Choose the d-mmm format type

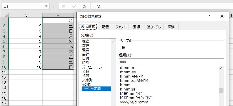pyautogui.click(x=169, y=68)
